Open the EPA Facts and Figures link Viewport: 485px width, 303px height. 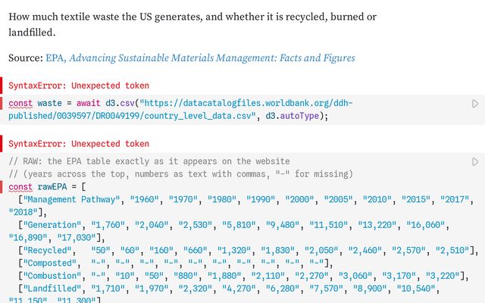(200, 58)
